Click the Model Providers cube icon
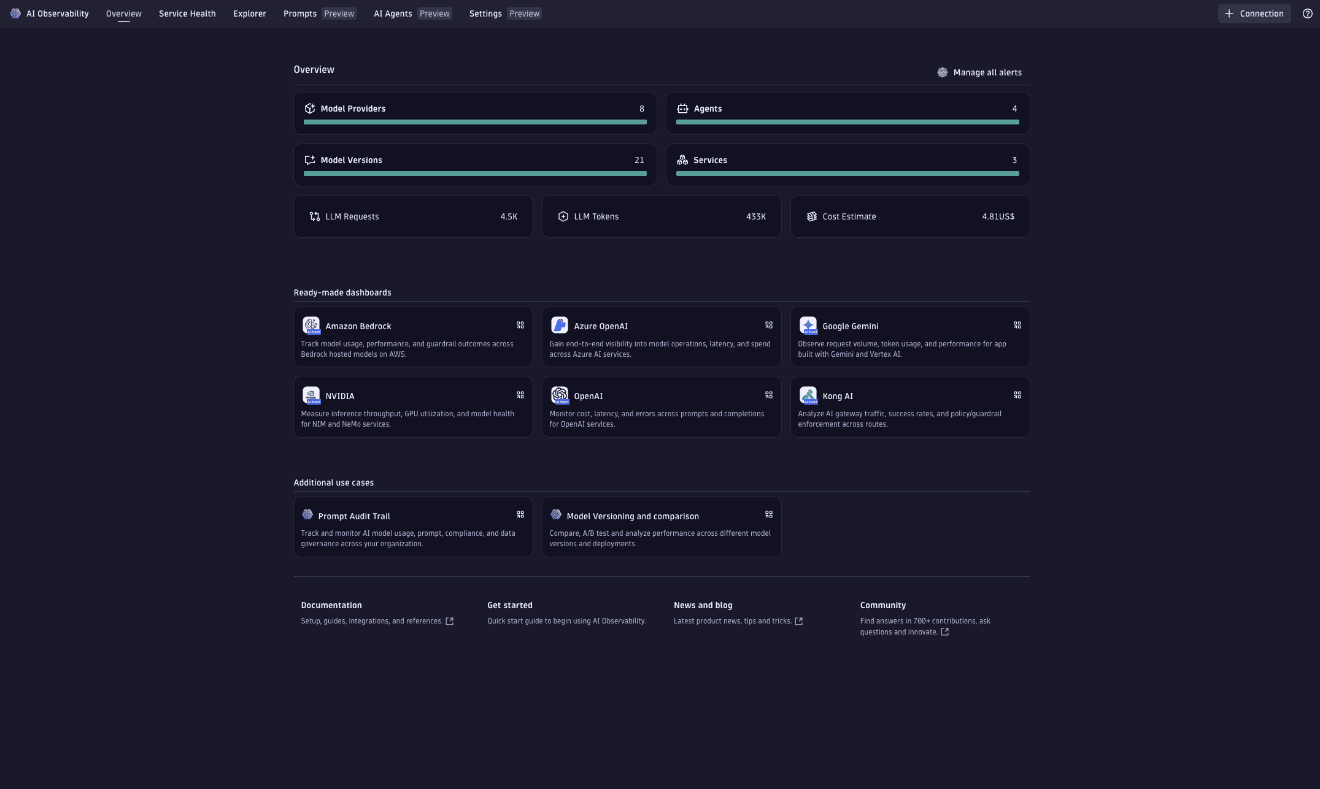Image resolution: width=1320 pixels, height=789 pixels. pyautogui.click(x=310, y=109)
